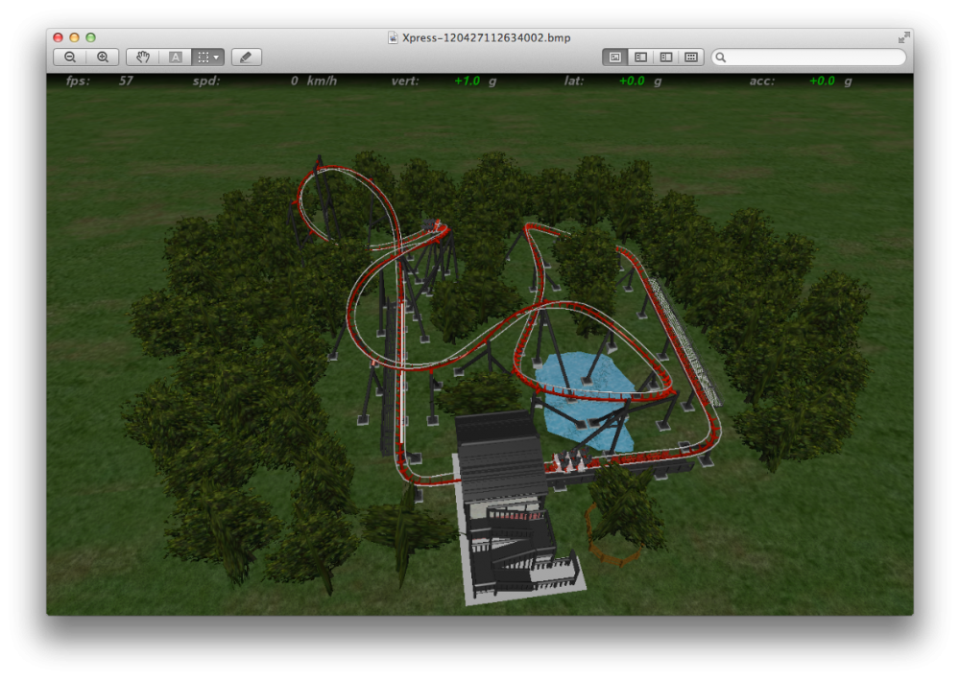Enter full screen using the arrows icon
Screen dimensions: 960x680
pyautogui.click(x=903, y=37)
